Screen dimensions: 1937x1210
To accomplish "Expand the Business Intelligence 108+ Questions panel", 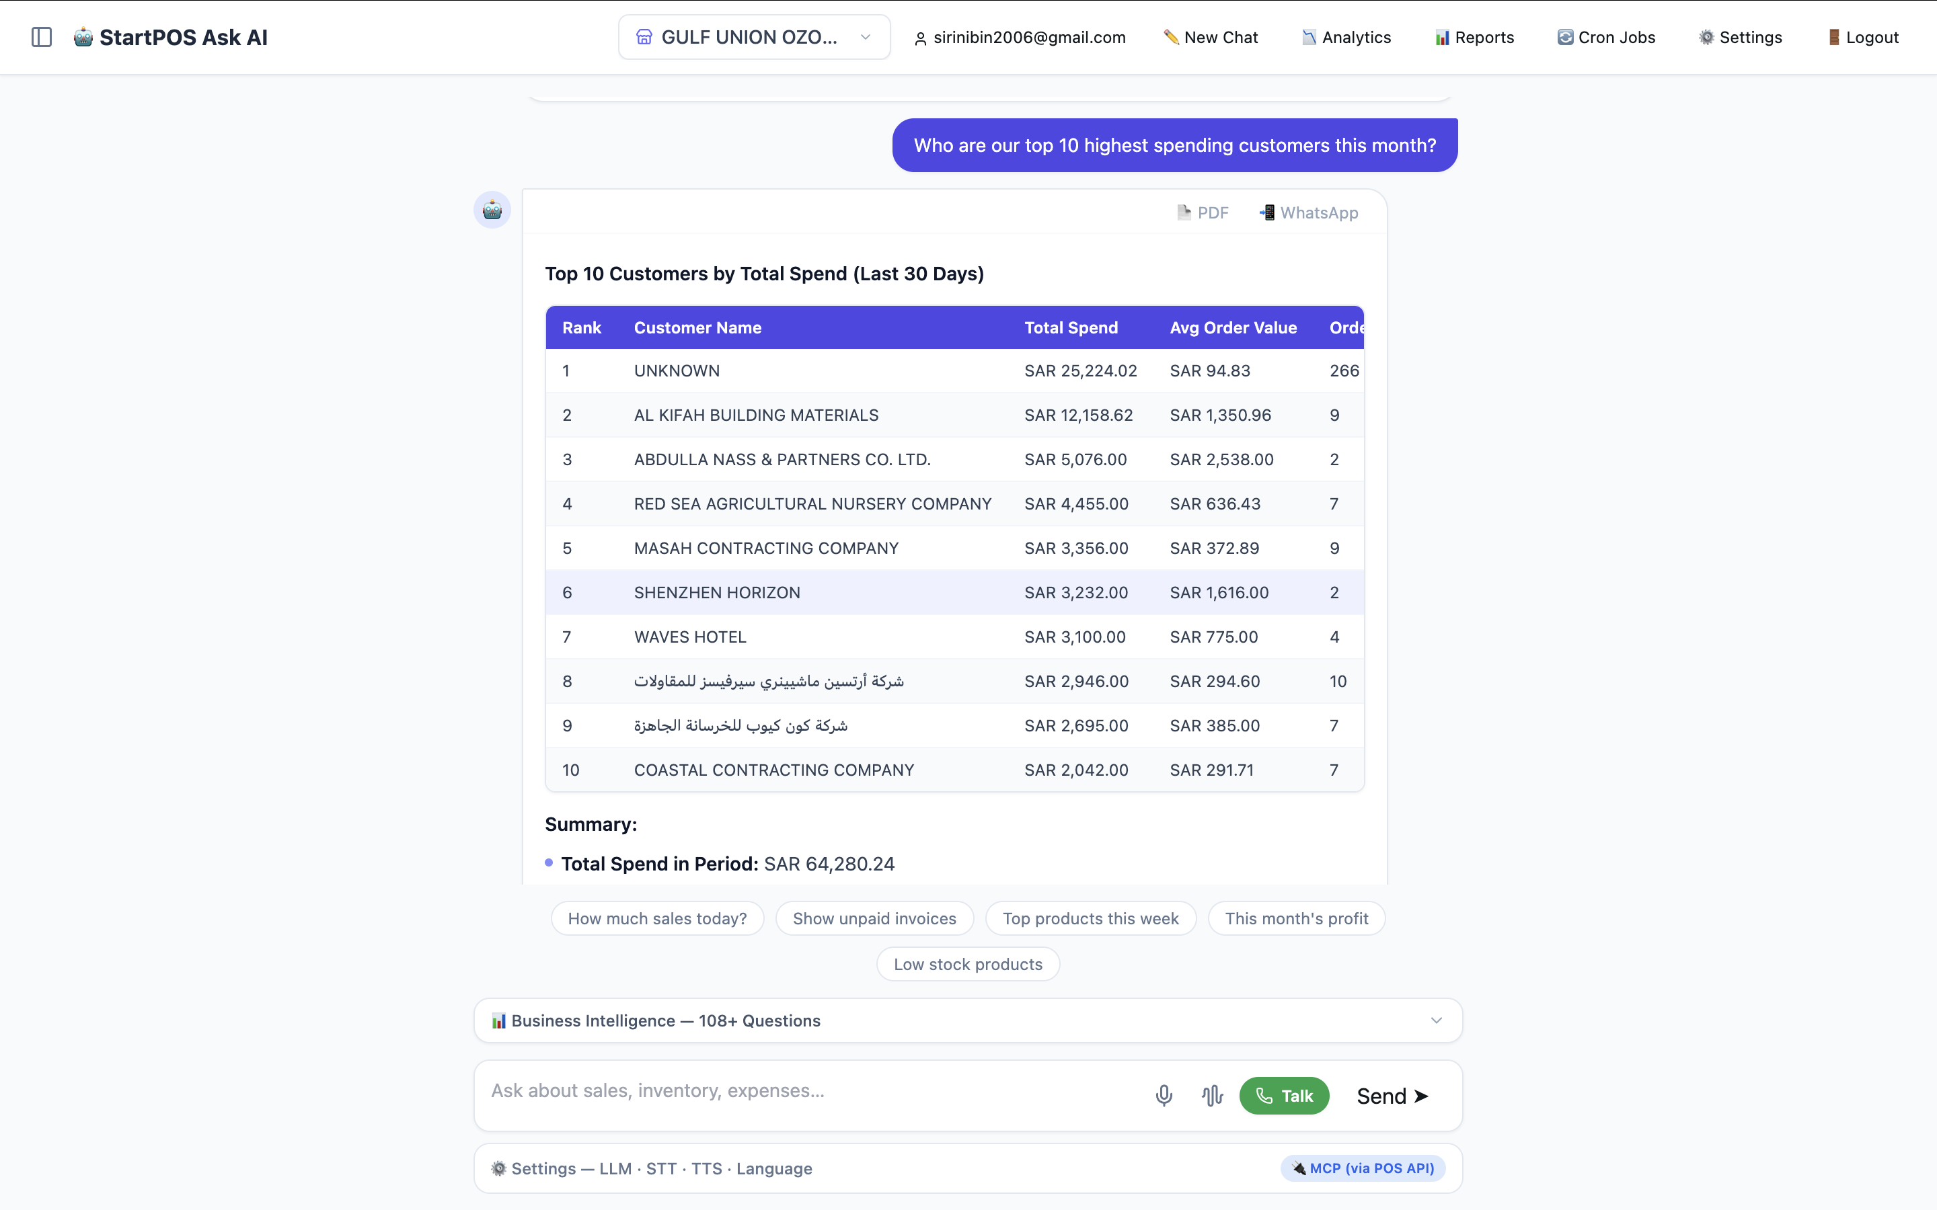I will (x=968, y=1020).
